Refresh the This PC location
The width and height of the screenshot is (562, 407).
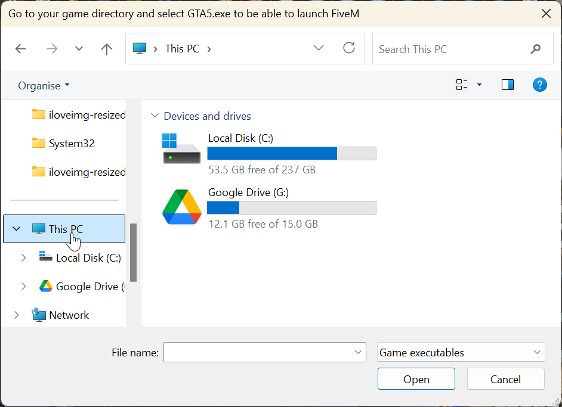click(349, 48)
